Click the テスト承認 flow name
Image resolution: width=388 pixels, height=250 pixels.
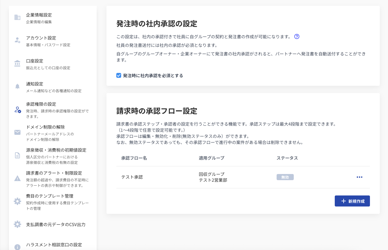[132, 177]
